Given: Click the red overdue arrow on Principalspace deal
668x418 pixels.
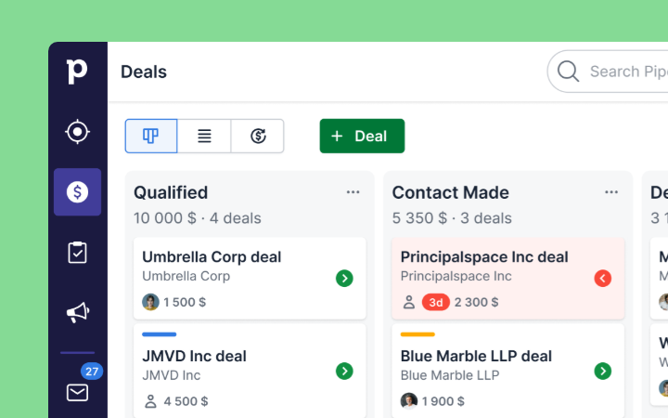Looking at the screenshot, I should pos(603,278).
